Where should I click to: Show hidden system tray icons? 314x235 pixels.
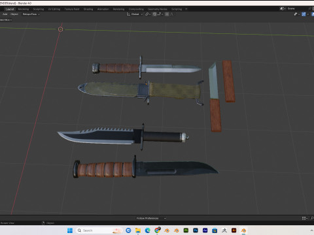click(x=311, y=230)
